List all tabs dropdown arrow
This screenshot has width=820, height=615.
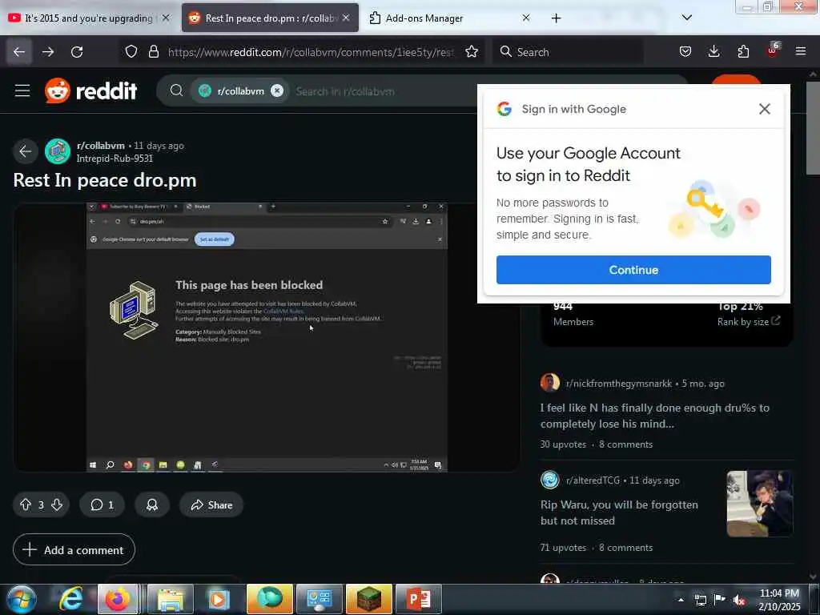pyautogui.click(x=686, y=18)
